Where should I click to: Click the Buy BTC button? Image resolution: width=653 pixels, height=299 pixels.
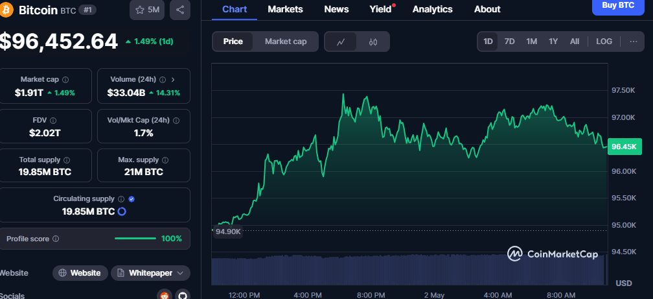[x=618, y=6]
